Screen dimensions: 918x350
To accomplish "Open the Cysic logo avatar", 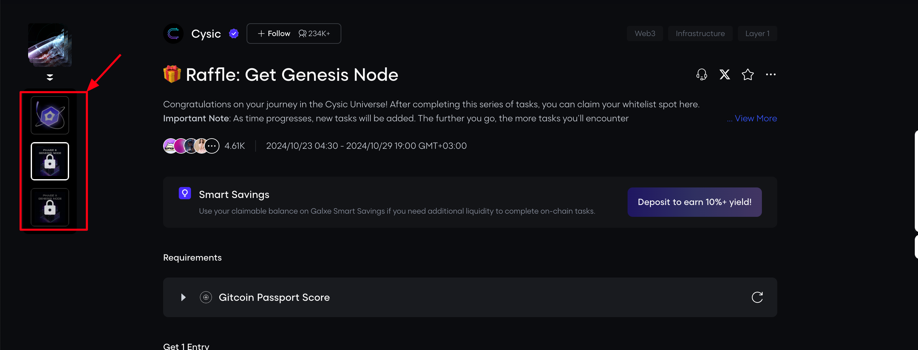I will pyautogui.click(x=173, y=34).
